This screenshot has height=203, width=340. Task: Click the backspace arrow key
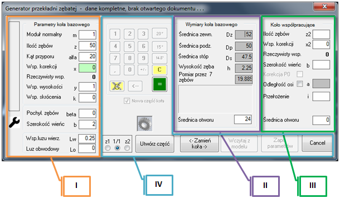tap(135, 86)
